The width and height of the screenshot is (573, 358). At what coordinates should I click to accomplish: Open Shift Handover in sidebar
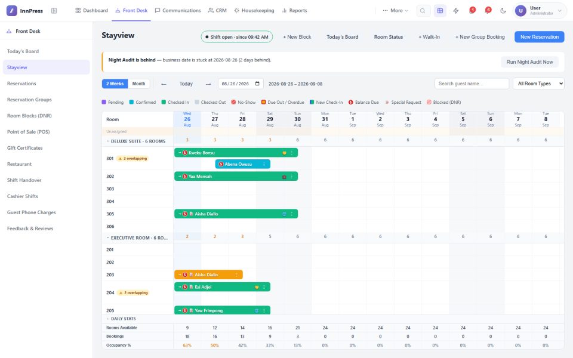46,180
